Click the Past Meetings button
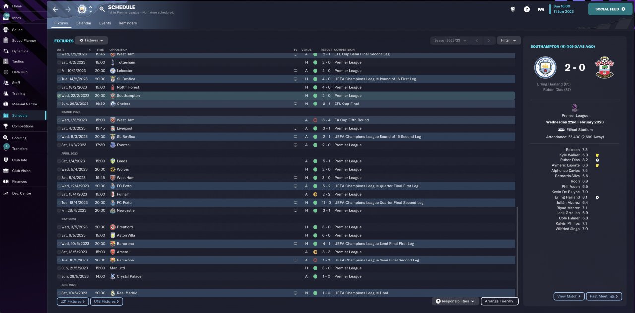Image resolution: width=635 pixels, height=313 pixels. pos(603,296)
